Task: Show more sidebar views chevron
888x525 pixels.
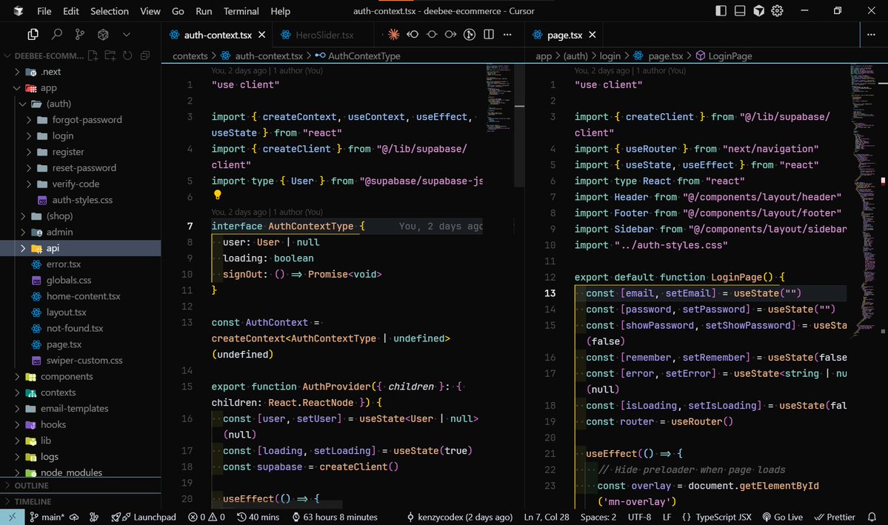Action: pyautogui.click(x=127, y=35)
